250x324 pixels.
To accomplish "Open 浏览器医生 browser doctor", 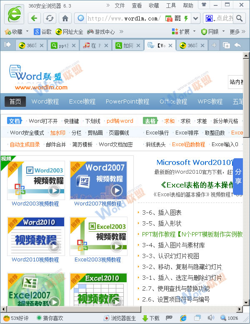I will point(120,318).
